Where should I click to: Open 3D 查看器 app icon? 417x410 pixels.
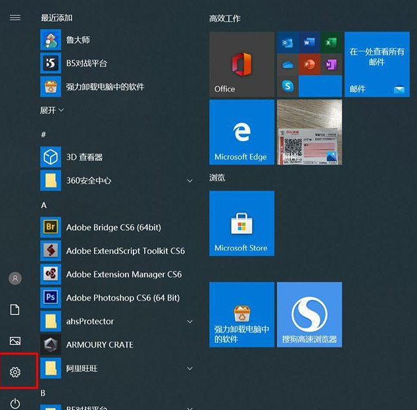[51, 157]
